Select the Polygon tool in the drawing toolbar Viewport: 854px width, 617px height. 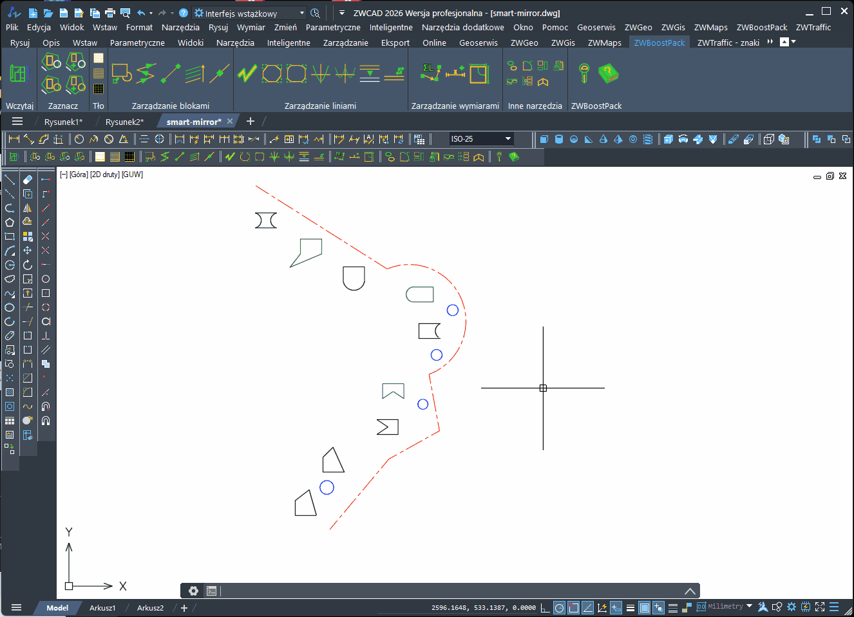10,222
